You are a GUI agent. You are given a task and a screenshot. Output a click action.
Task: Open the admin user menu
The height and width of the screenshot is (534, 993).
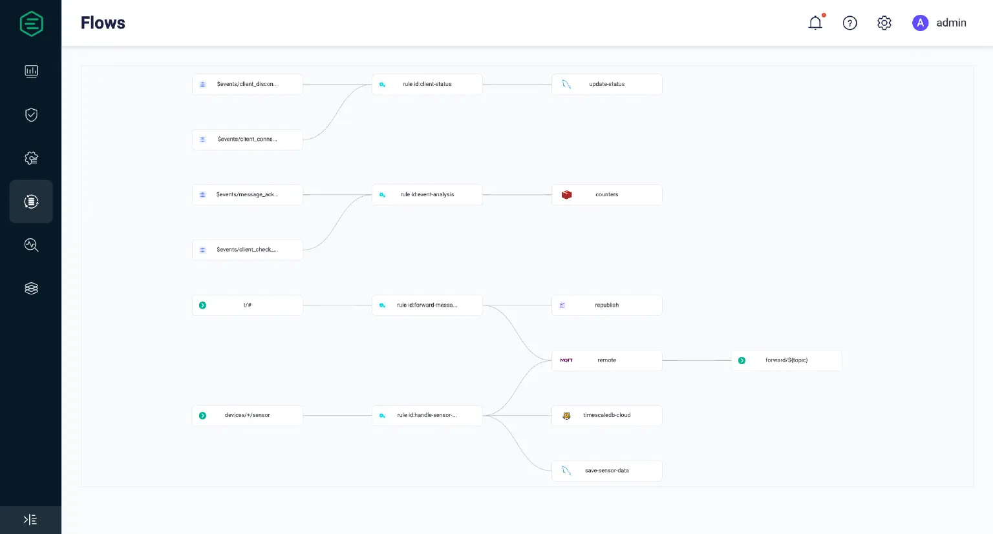tap(939, 23)
